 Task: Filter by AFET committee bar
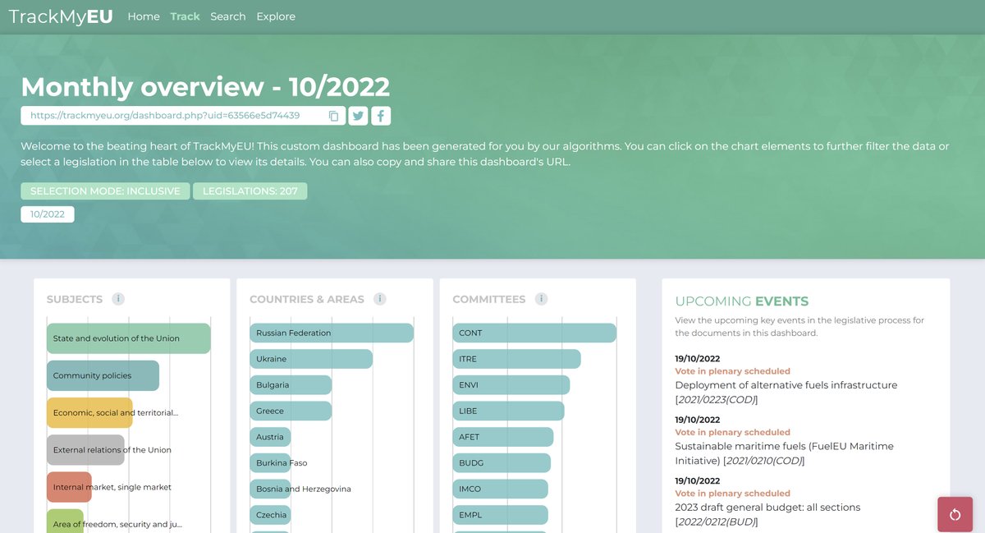[x=503, y=437]
